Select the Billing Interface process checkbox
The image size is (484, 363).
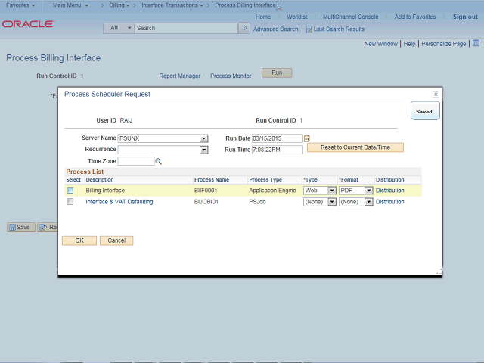(70, 191)
